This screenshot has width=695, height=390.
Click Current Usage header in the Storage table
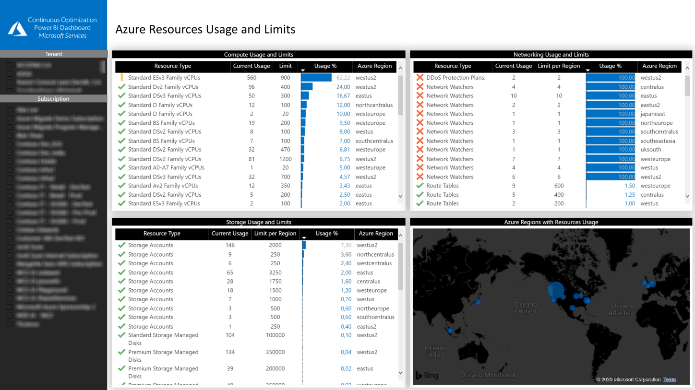[230, 234]
